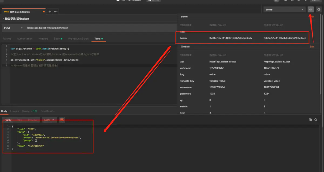
Task: Click the environment quick look eye icon
Action: [x=311, y=9]
